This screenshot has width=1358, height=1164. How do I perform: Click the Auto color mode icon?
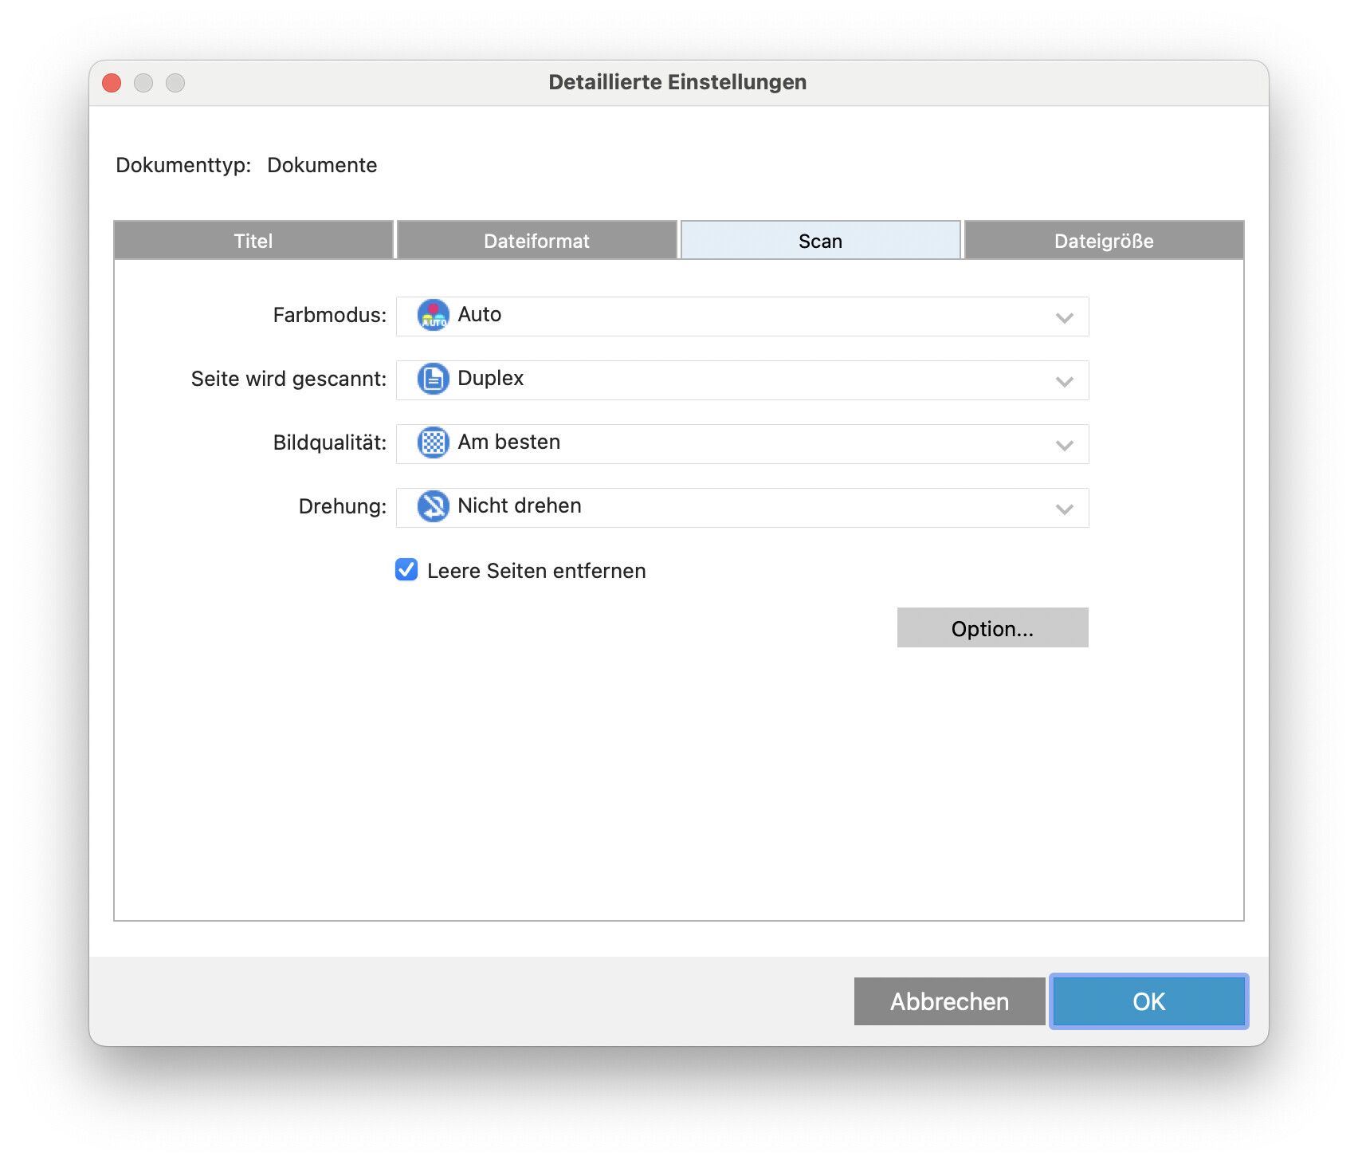[x=433, y=315]
